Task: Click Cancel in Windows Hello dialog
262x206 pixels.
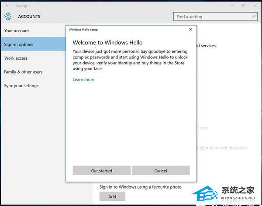Action: (x=161, y=170)
